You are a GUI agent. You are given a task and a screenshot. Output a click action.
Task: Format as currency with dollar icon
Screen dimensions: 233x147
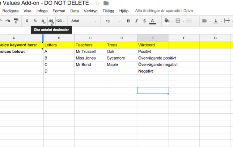[x=27, y=21]
